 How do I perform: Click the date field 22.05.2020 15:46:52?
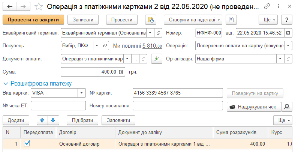260,33
